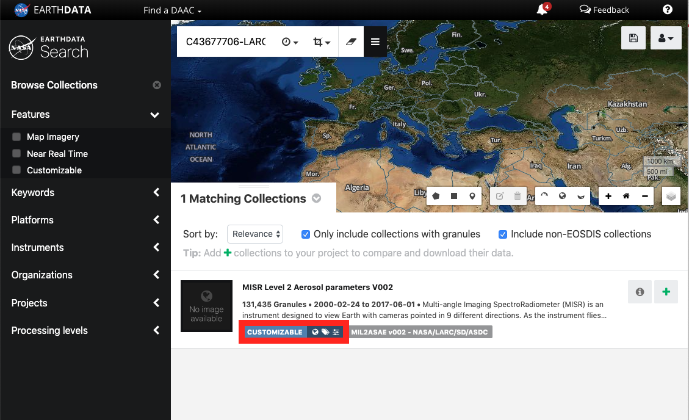Open the Sort by Relevance dropdown
The height and width of the screenshot is (420, 689).
255,234
